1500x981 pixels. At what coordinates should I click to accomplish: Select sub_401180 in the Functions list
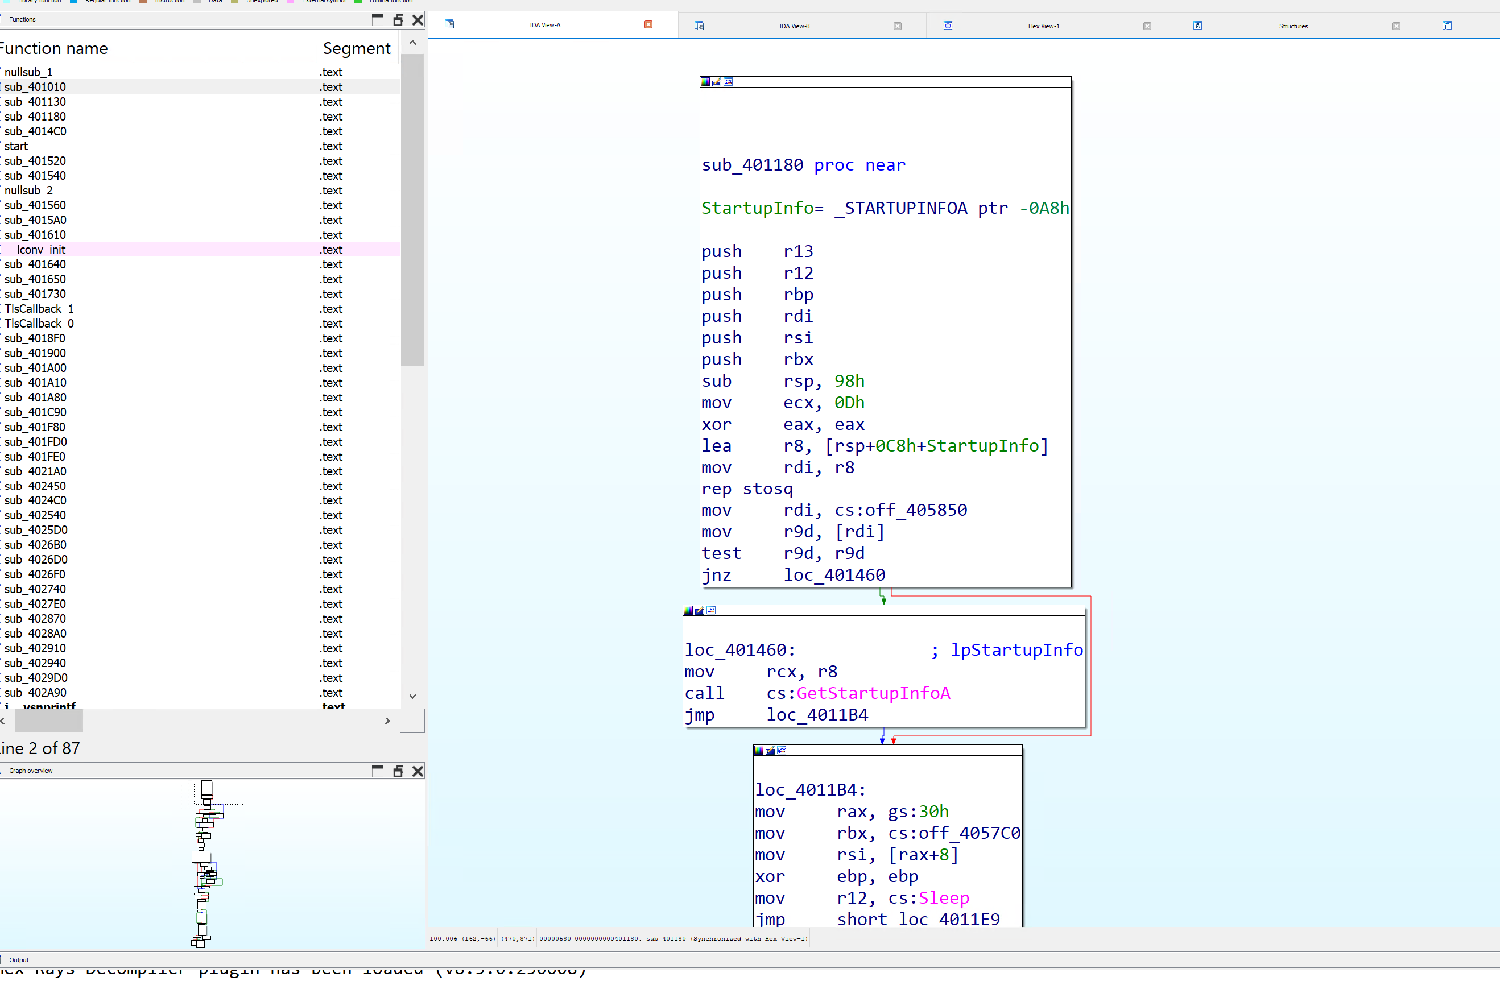click(200, 117)
